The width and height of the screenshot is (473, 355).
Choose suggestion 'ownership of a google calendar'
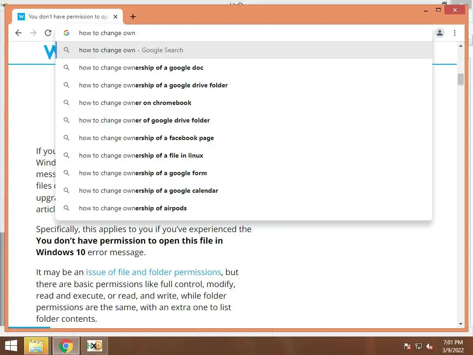tap(244, 190)
